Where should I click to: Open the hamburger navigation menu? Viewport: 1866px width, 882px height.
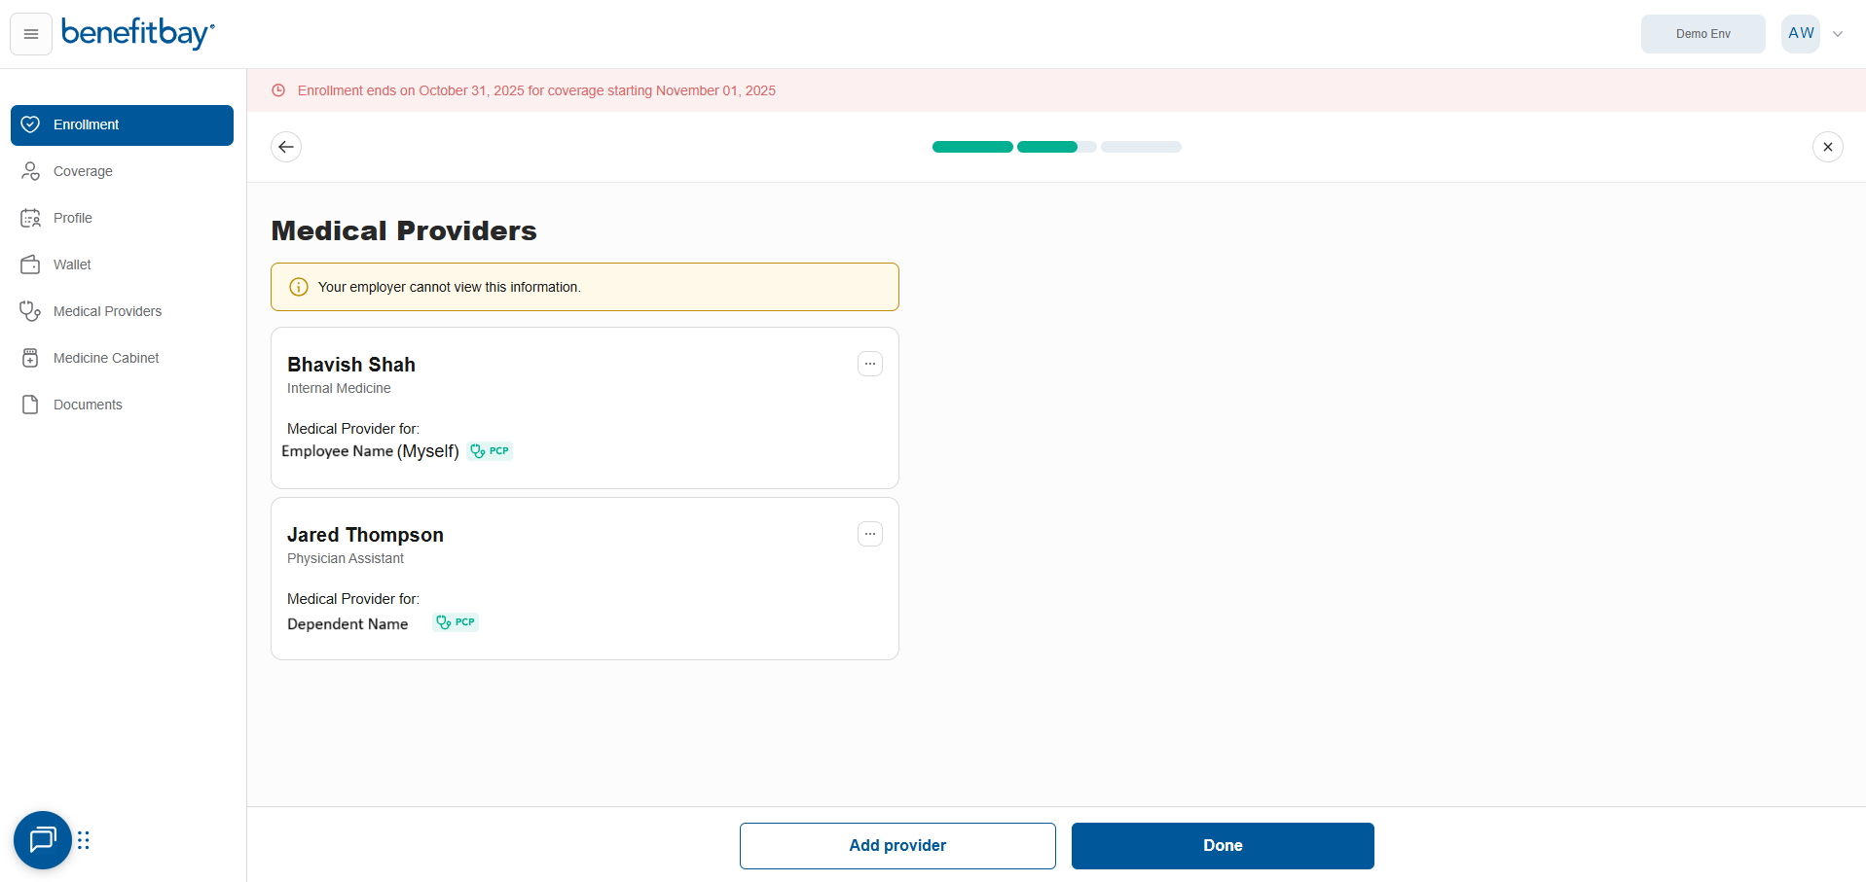(31, 34)
